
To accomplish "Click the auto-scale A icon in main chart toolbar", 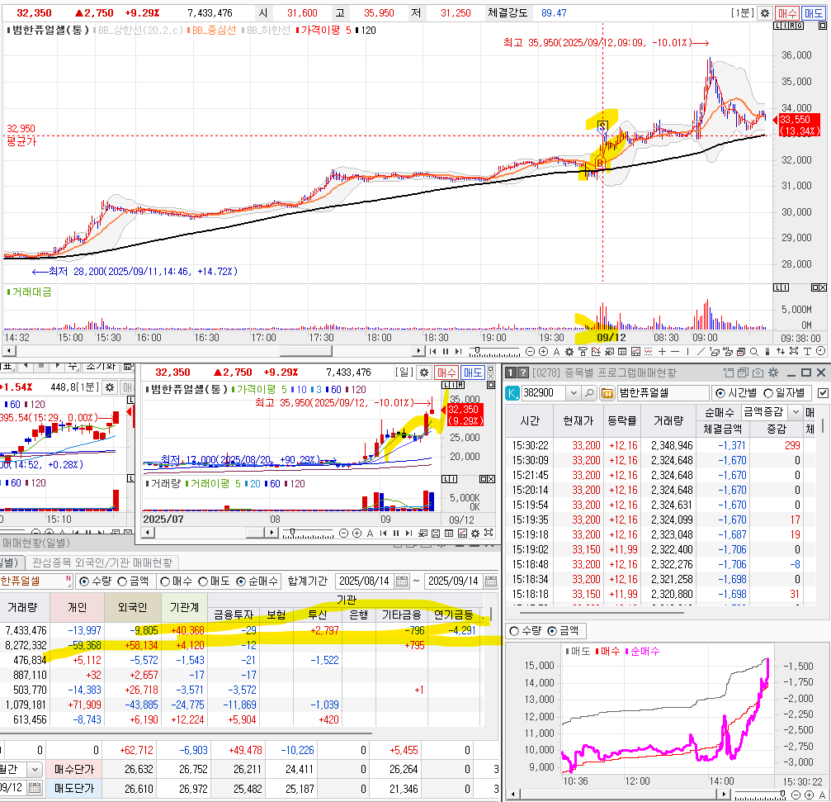I will pyautogui.click(x=556, y=351).
